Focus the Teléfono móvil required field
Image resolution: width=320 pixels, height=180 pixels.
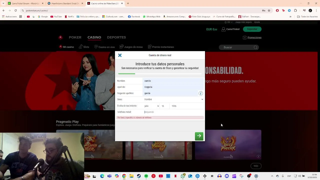click(173, 112)
